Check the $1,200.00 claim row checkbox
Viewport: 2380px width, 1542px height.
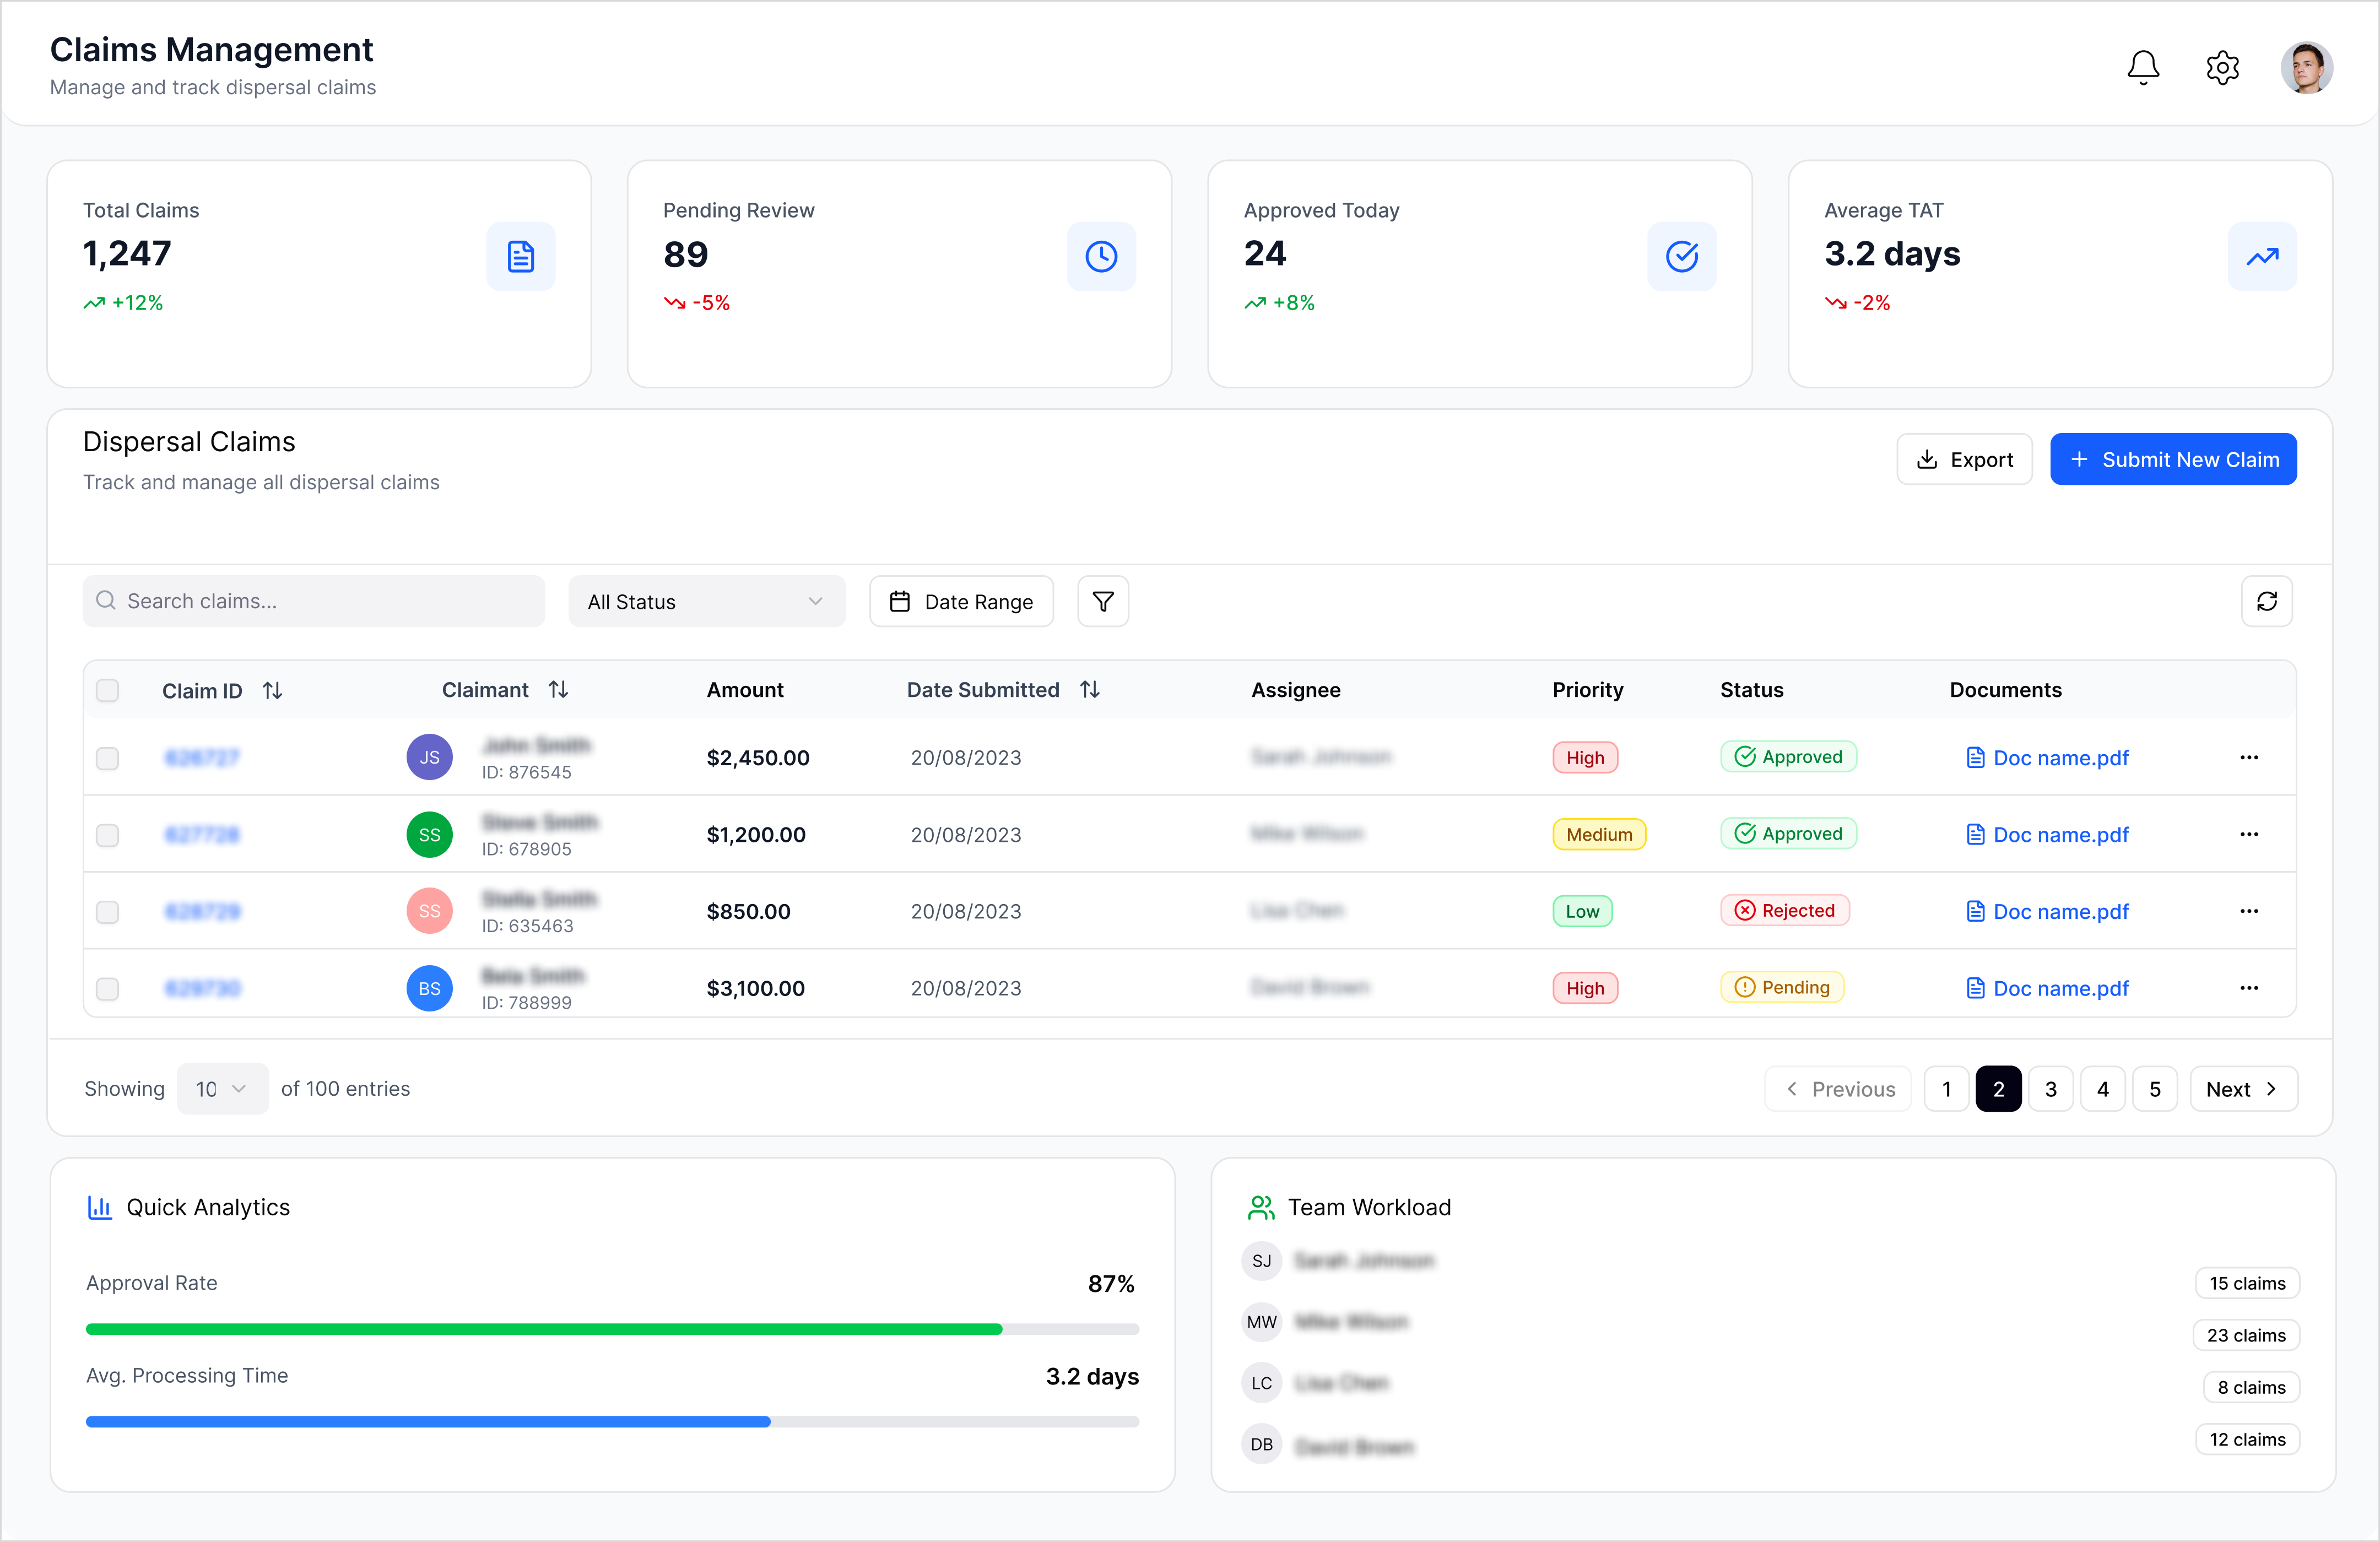pos(108,835)
